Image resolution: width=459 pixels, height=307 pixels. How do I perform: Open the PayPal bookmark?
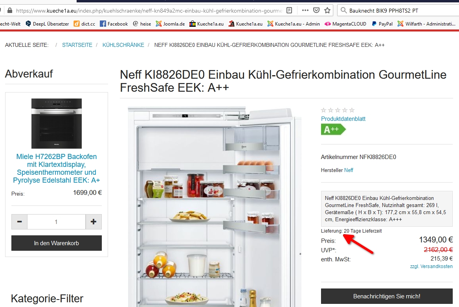tap(382, 24)
